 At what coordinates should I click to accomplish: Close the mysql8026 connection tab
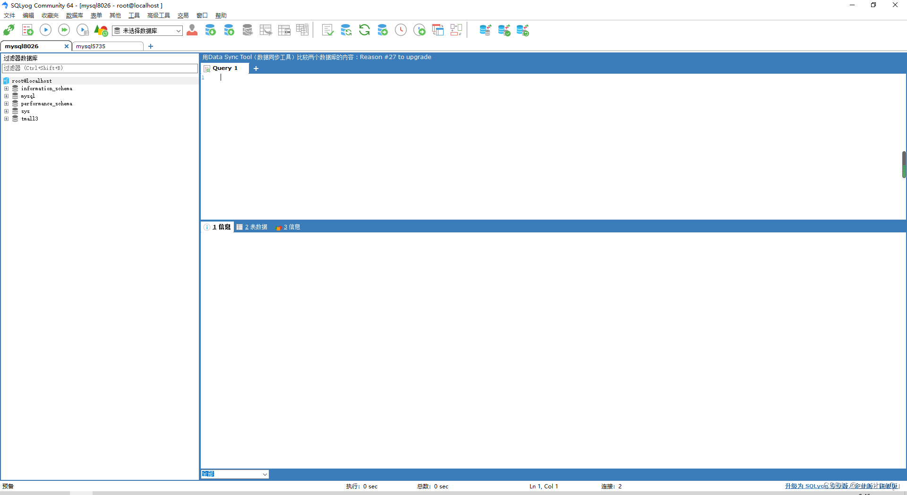tap(67, 46)
